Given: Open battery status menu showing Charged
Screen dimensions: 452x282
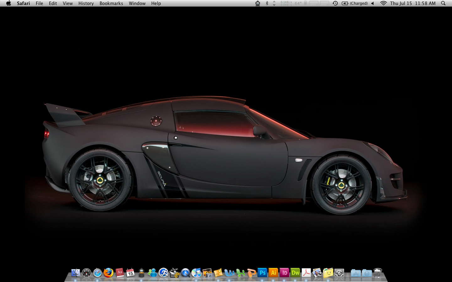Looking at the screenshot, I should point(355,3).
